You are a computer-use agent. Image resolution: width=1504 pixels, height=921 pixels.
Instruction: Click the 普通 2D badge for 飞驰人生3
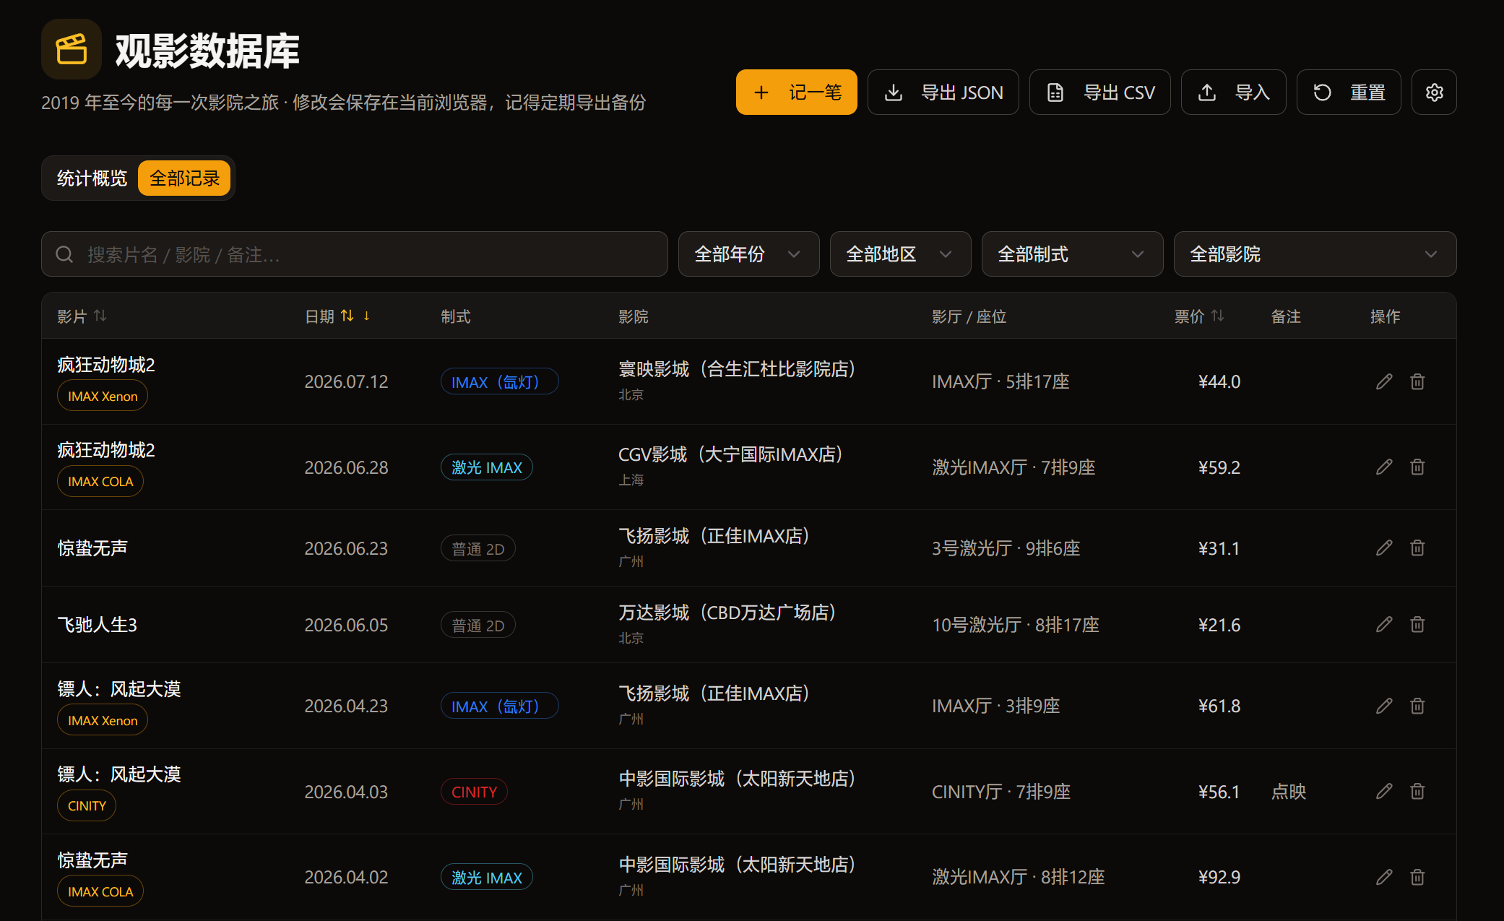(478, 625)
